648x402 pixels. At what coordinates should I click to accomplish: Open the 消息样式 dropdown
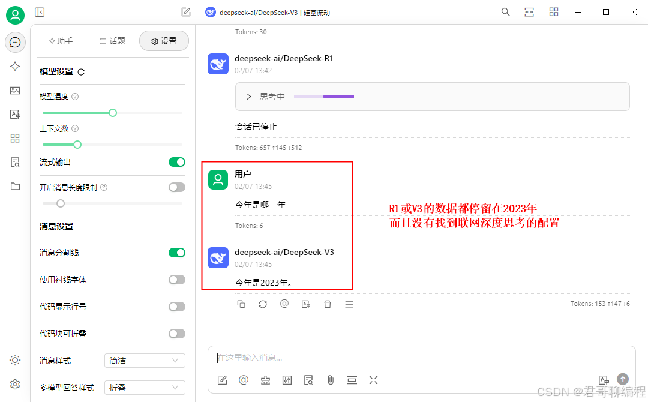click(x=145, y=361)
